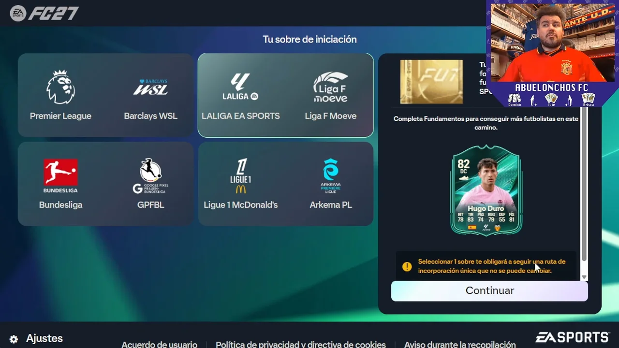Click the Tu sobre de iniciación heading

[309, 39]
